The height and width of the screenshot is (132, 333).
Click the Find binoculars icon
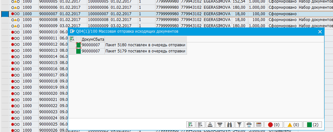pyautogui.click(x=229, y=125)
